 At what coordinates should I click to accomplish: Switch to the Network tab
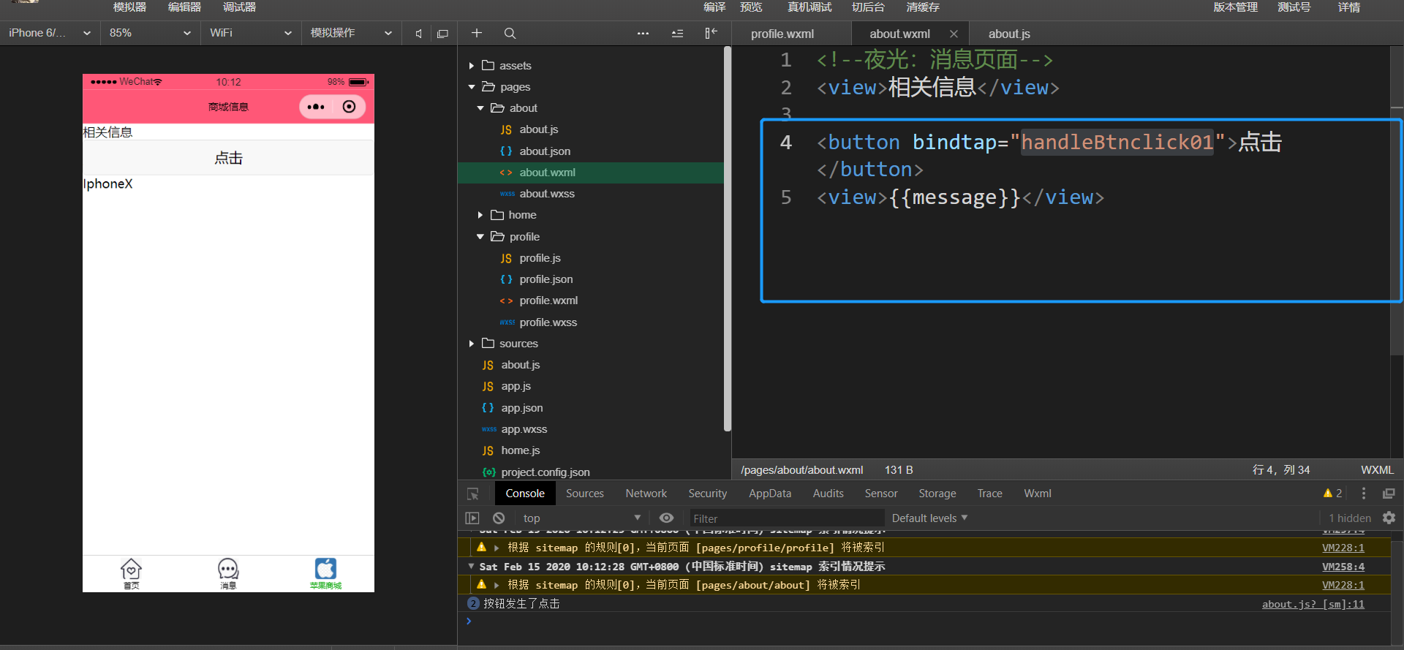[646, 494]
